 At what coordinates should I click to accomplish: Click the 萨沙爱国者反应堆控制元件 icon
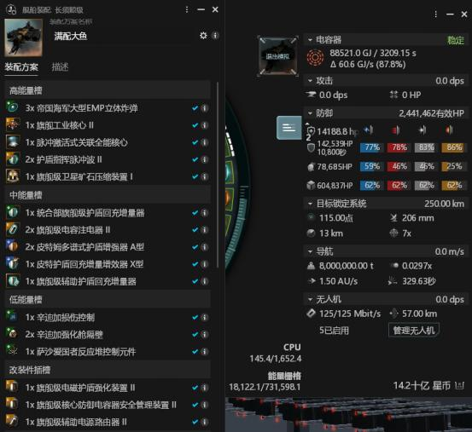pyautogui.click(x=12, y=351)
